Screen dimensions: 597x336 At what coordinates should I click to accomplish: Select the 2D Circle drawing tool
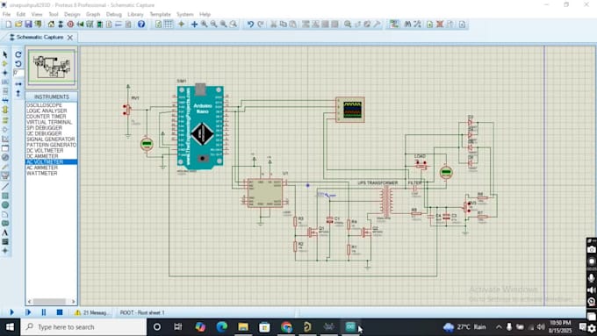click(5, 204)
